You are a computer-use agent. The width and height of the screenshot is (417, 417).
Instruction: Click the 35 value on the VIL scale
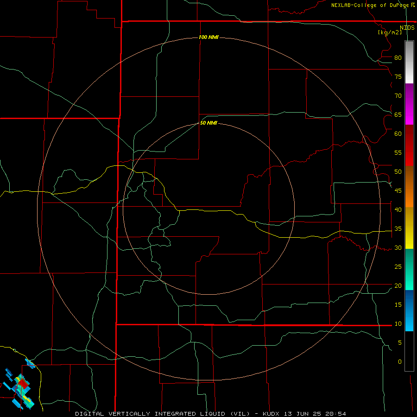click(x=398, y=229)
